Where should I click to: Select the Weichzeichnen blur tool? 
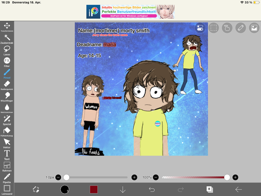tap(7, 109)
